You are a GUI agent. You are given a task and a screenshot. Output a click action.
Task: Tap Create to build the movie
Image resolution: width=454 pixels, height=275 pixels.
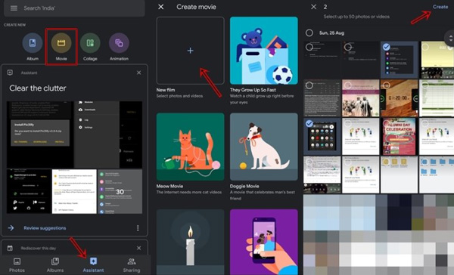pyautogui.click(x=440, y=7)
